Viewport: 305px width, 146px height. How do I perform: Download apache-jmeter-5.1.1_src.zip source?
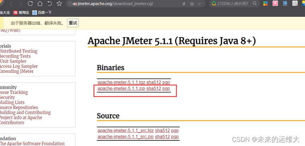126,137
